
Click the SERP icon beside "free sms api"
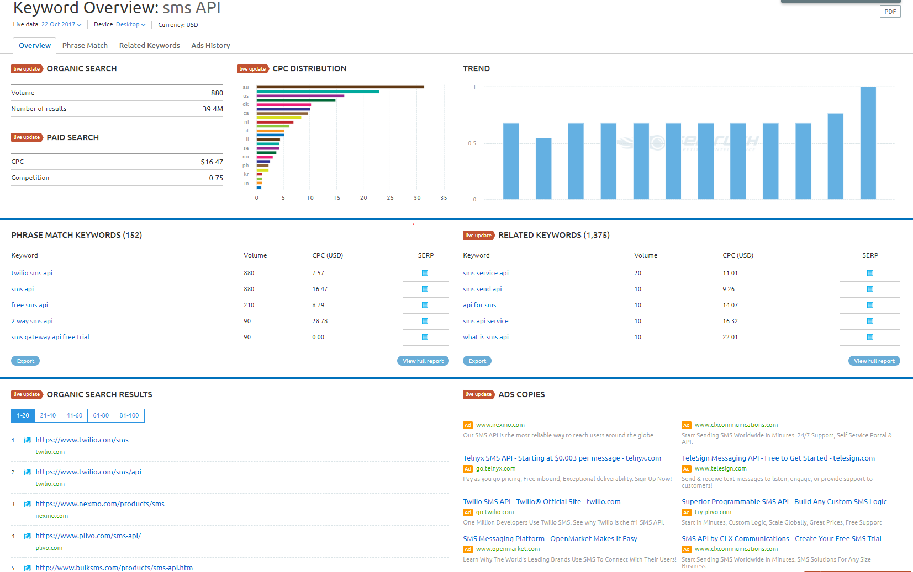pyautogui.click(x=424, y=304)
